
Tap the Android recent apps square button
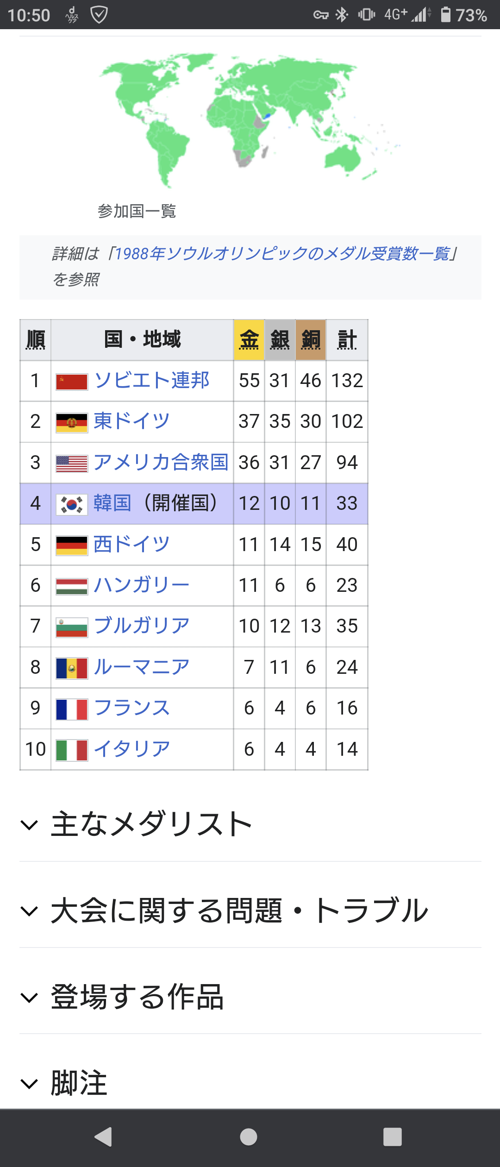[x=393, y=1137]
